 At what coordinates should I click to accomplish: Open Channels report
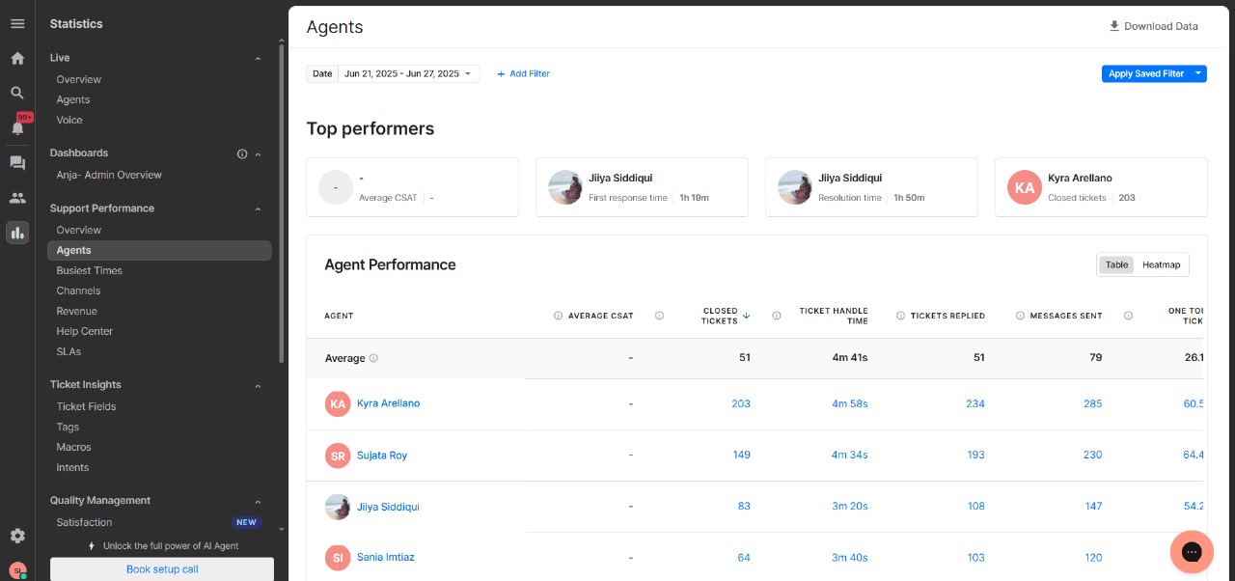click(78, 290)
